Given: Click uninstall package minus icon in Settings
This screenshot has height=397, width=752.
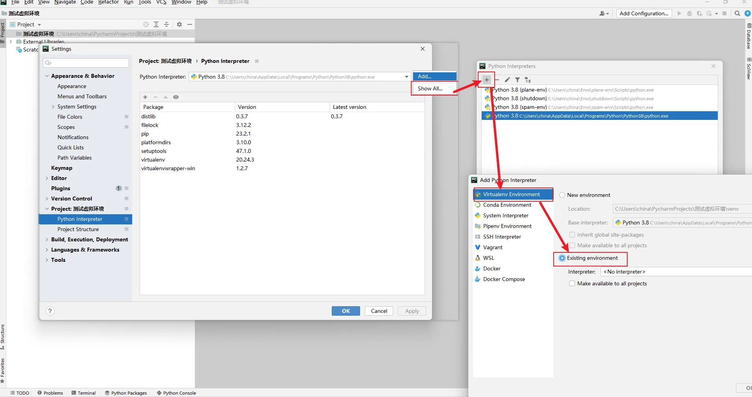Looking at the screenshot, I should coord(155,97).
